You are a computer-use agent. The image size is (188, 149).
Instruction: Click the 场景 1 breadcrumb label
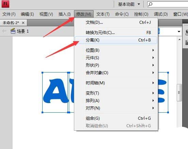tap(23, 31)
